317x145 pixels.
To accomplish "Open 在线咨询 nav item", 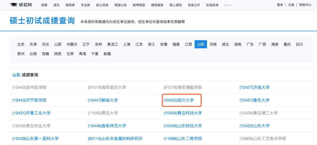I will tap(212, 5).
